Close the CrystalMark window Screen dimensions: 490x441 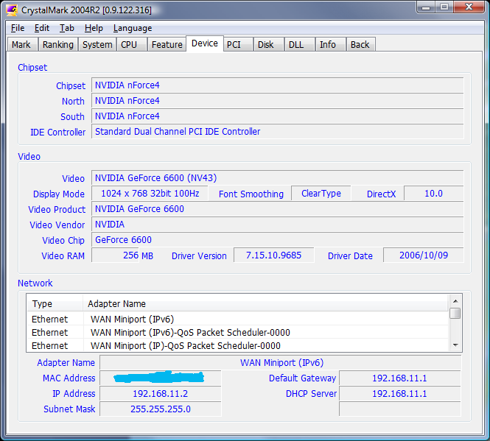click(x=469, y=7)
